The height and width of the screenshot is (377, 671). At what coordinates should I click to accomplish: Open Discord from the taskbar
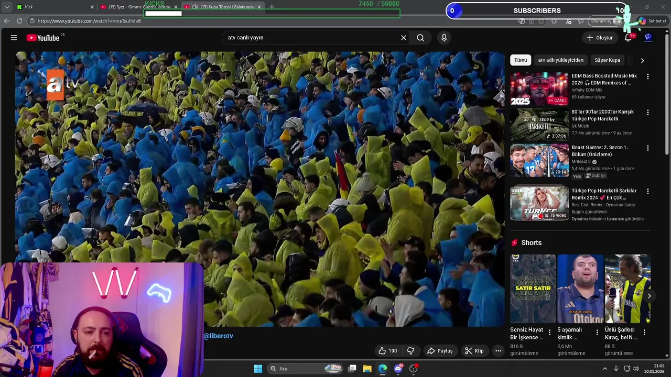398,369
